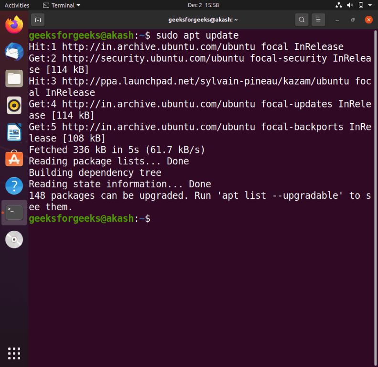Image resolution: width=378 pixels, height=367 pixels.
Task: Click the network status icon
Action: (339, 5)
